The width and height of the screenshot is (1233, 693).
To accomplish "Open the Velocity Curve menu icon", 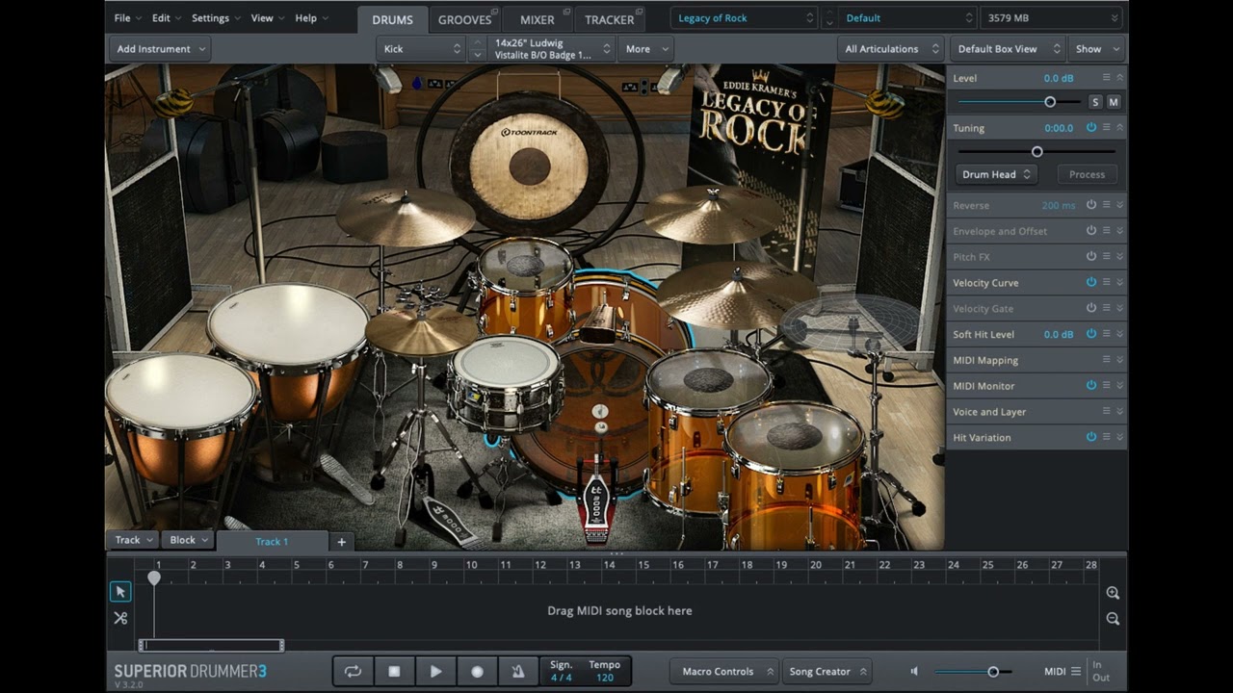I will (1106, 282).
